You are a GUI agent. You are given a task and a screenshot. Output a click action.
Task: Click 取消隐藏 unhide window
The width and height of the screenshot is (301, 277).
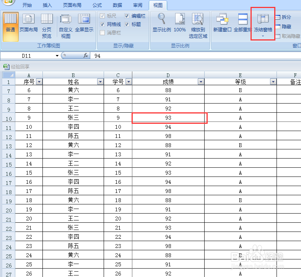[288, 36]
